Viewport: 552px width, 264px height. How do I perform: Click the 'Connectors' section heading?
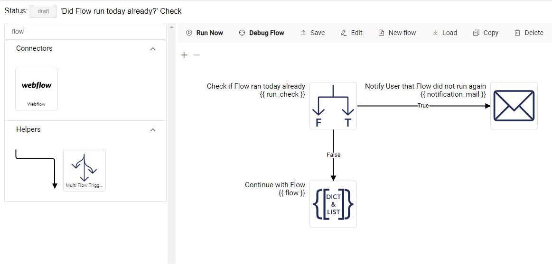click(34, 48)
